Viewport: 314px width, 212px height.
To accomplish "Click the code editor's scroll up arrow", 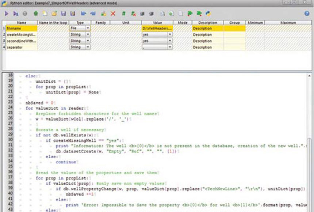I will point(309,76).
